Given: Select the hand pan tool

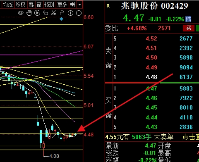Looking at the screenshot, I should coord(29,13).
